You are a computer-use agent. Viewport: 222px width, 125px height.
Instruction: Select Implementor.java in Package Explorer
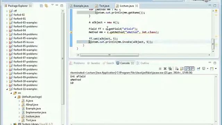[x=36, y=112]
